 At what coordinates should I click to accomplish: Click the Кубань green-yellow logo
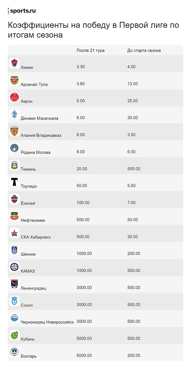point(14,335)
